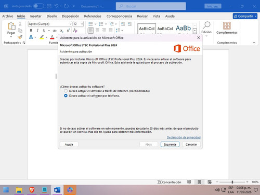Select activate por teléfono radio button
Viewport: 260px width, 195px height.
[66, 95]
